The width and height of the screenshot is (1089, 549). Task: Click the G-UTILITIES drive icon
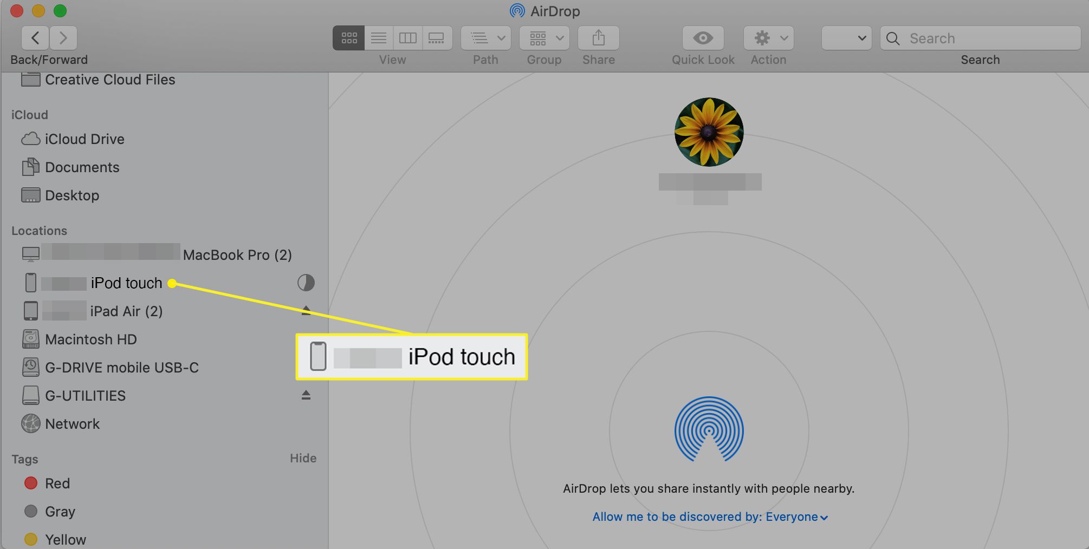coord(31,395)
